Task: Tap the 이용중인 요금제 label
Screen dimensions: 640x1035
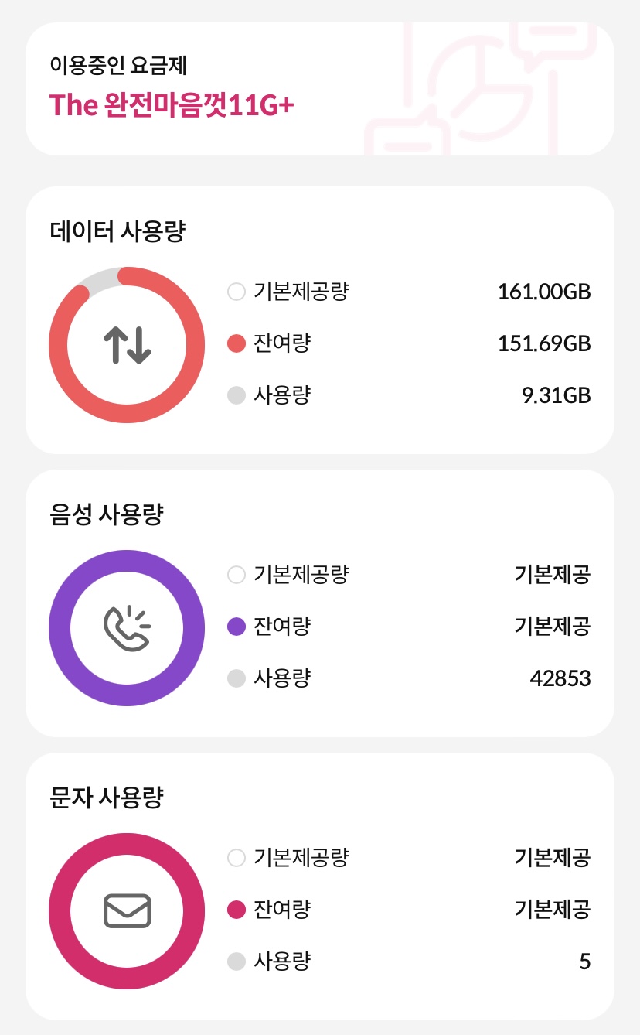Action: tap(117, 64)
